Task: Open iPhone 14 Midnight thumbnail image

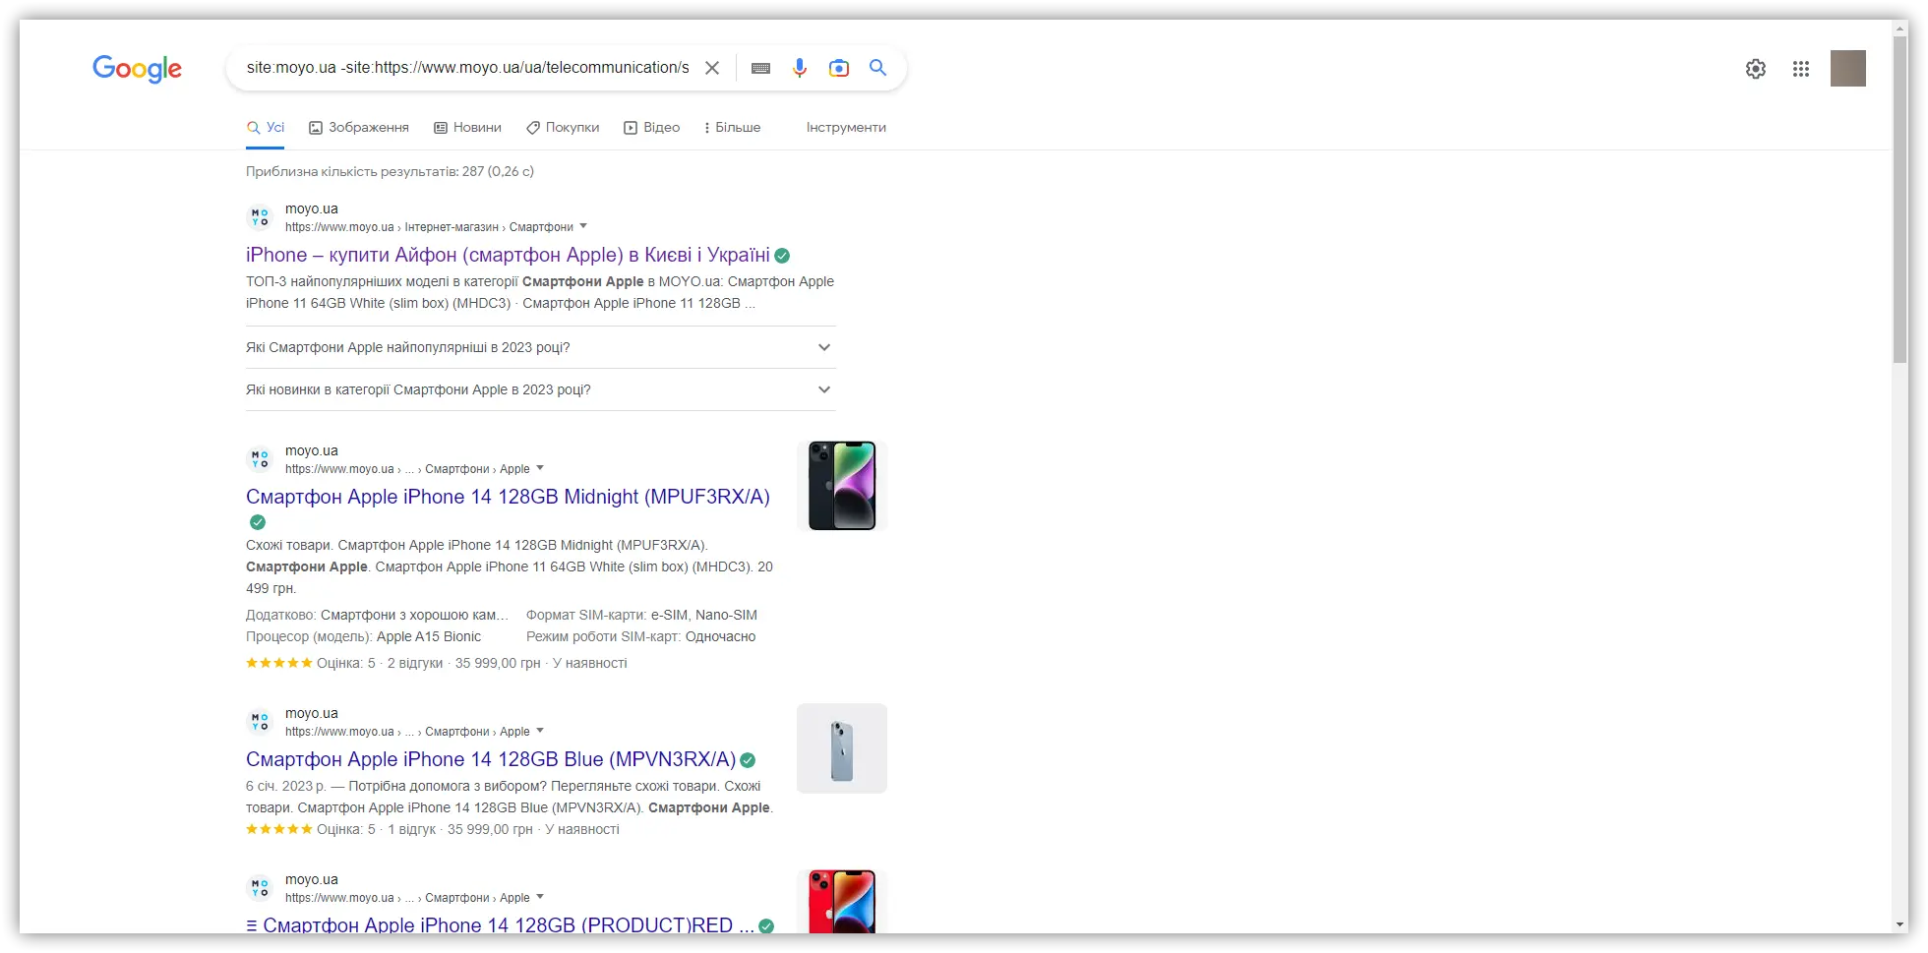Action: (x=842, y=486)
